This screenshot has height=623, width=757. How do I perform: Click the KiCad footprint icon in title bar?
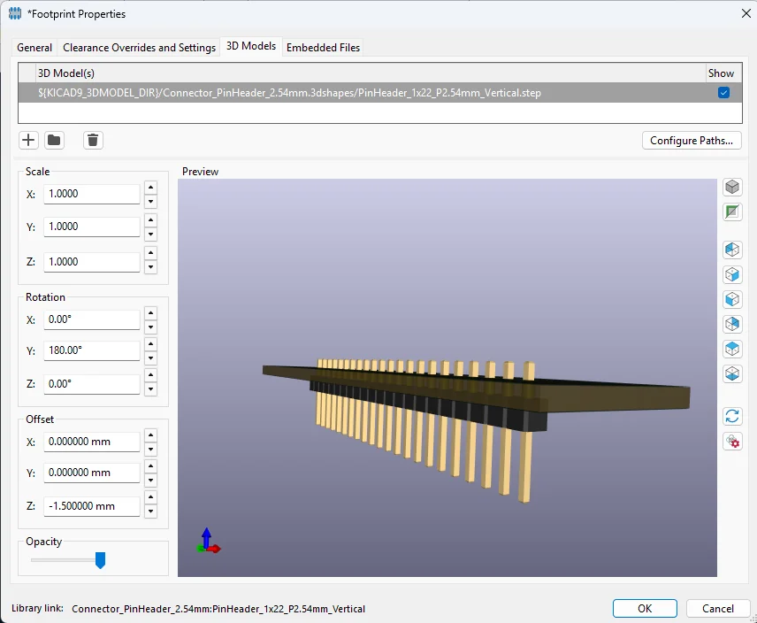(15, 13)
